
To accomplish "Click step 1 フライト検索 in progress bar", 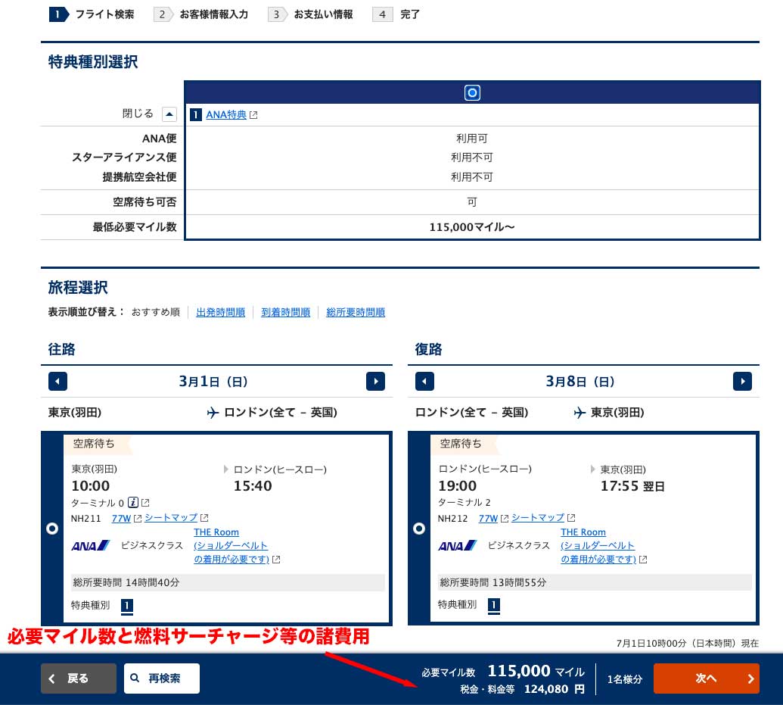I will pos(92,14).
